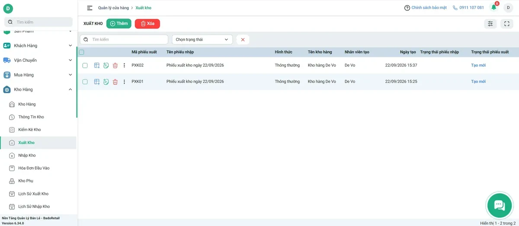
Task: Click help icon beside Chính sách bảo mật
Action: [x=407, y=8]
